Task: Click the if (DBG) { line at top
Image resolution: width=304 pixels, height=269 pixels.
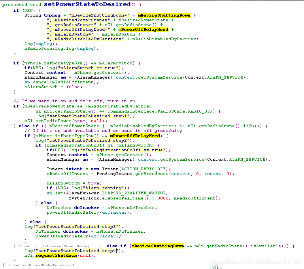Action: 27,10
